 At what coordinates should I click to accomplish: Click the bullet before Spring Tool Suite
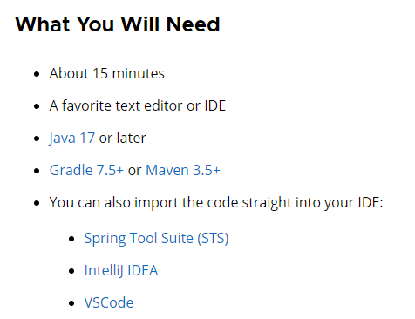(x=71, y=239)
